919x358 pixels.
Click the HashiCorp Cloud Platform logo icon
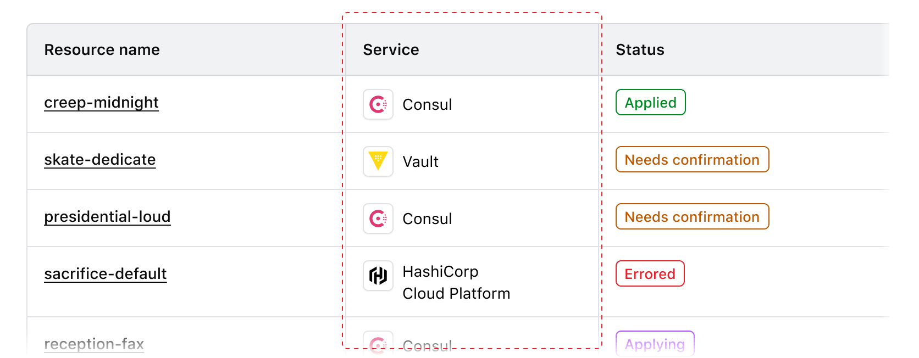tap(378, 276)
